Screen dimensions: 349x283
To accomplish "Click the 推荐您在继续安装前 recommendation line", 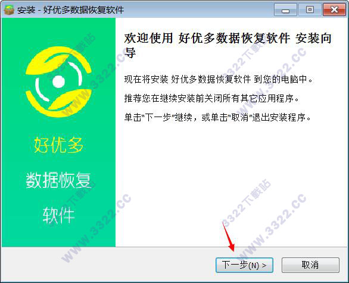I will click(x=211, y=99).
